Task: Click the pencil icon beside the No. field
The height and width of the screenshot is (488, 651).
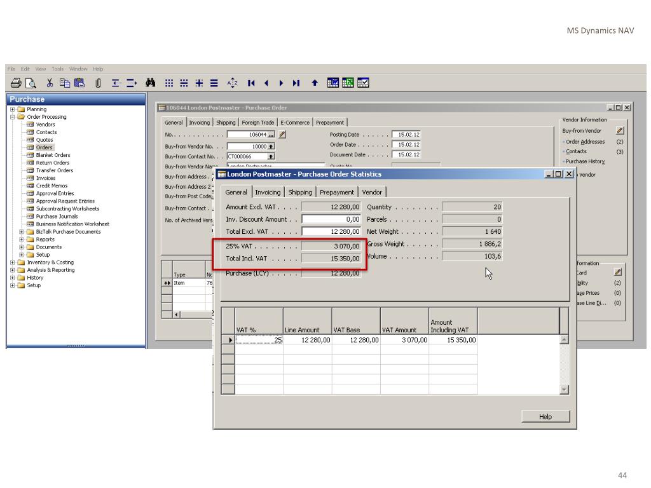Action: click(x=282, y=135)
